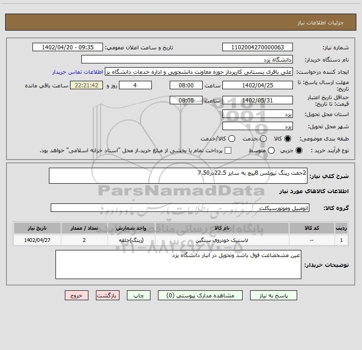The height and width of the screenshot is (350, 362).
Task: Click تعداد / مقدار column header
Action: [x=84, y=228]
